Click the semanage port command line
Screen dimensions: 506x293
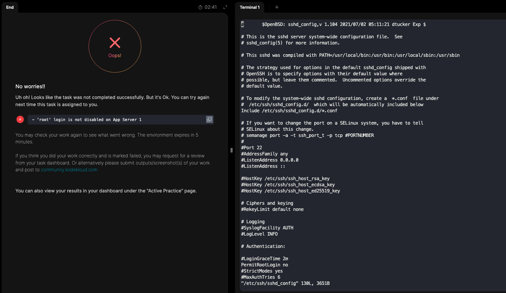pos(307,135)
